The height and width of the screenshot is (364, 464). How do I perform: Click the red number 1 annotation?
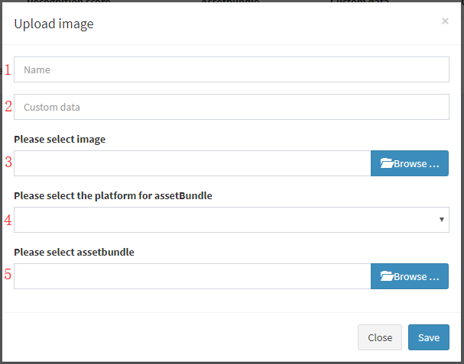coord(8,69)
